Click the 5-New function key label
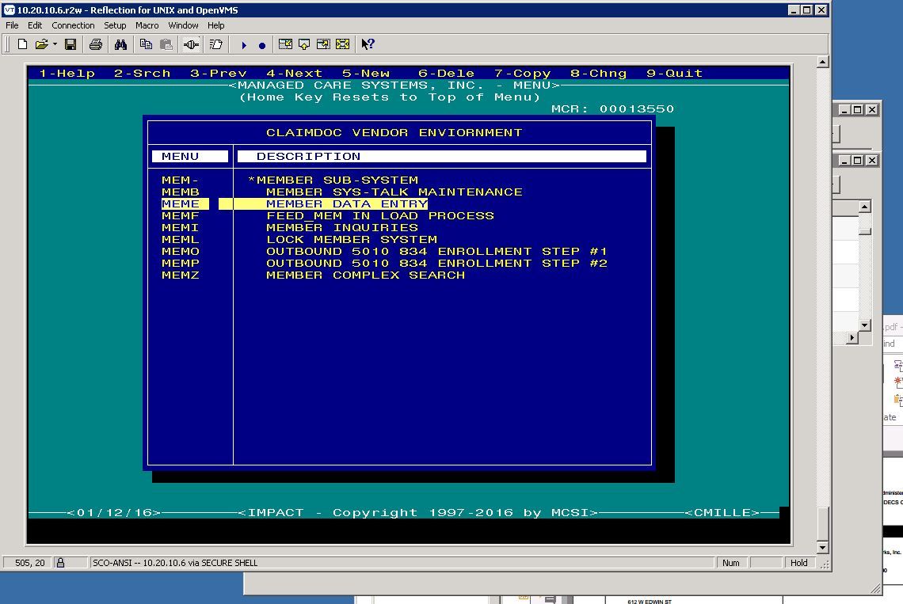This screenshot has width=903, height=604. click(366, 73)
